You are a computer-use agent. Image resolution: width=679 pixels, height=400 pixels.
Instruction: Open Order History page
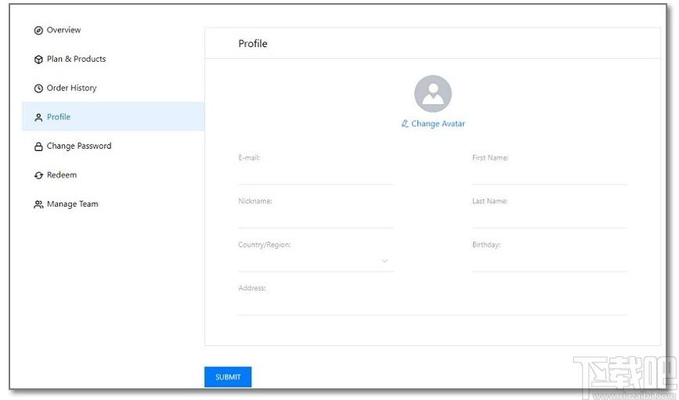pos(113,88)
